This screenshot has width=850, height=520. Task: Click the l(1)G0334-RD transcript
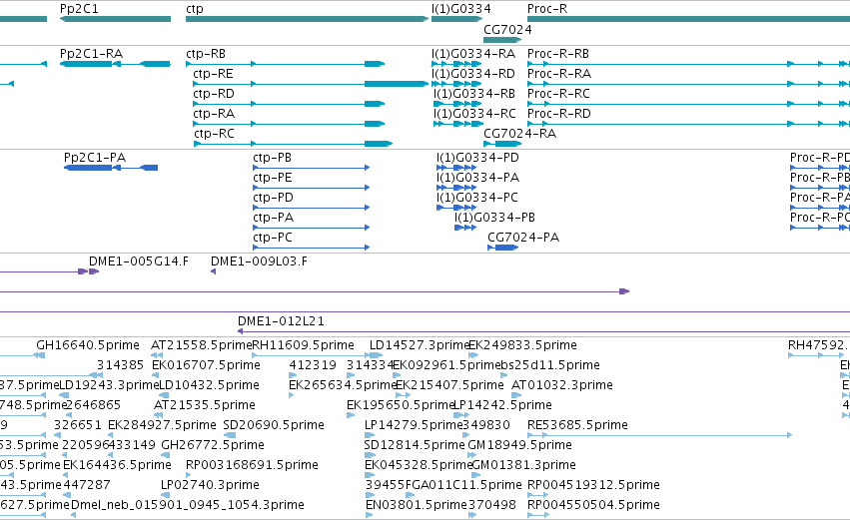456,84
